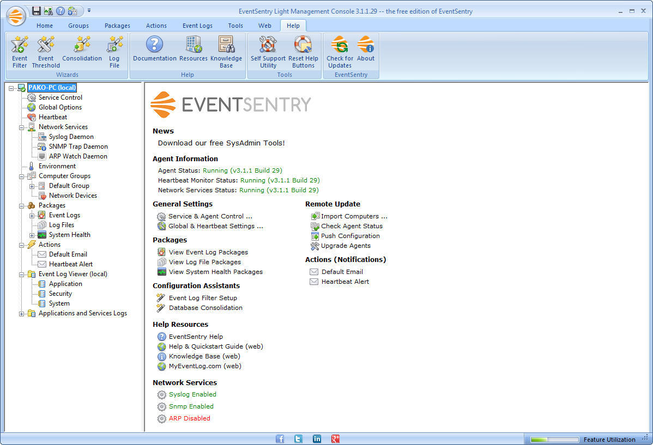Expand the Event Logs package node
This screenshot has height=445, width=653.
pyautogui.click(x=32, y=216)
